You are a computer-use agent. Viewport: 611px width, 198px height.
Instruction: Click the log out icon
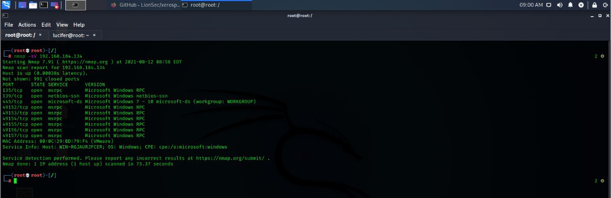pos(605,5)
